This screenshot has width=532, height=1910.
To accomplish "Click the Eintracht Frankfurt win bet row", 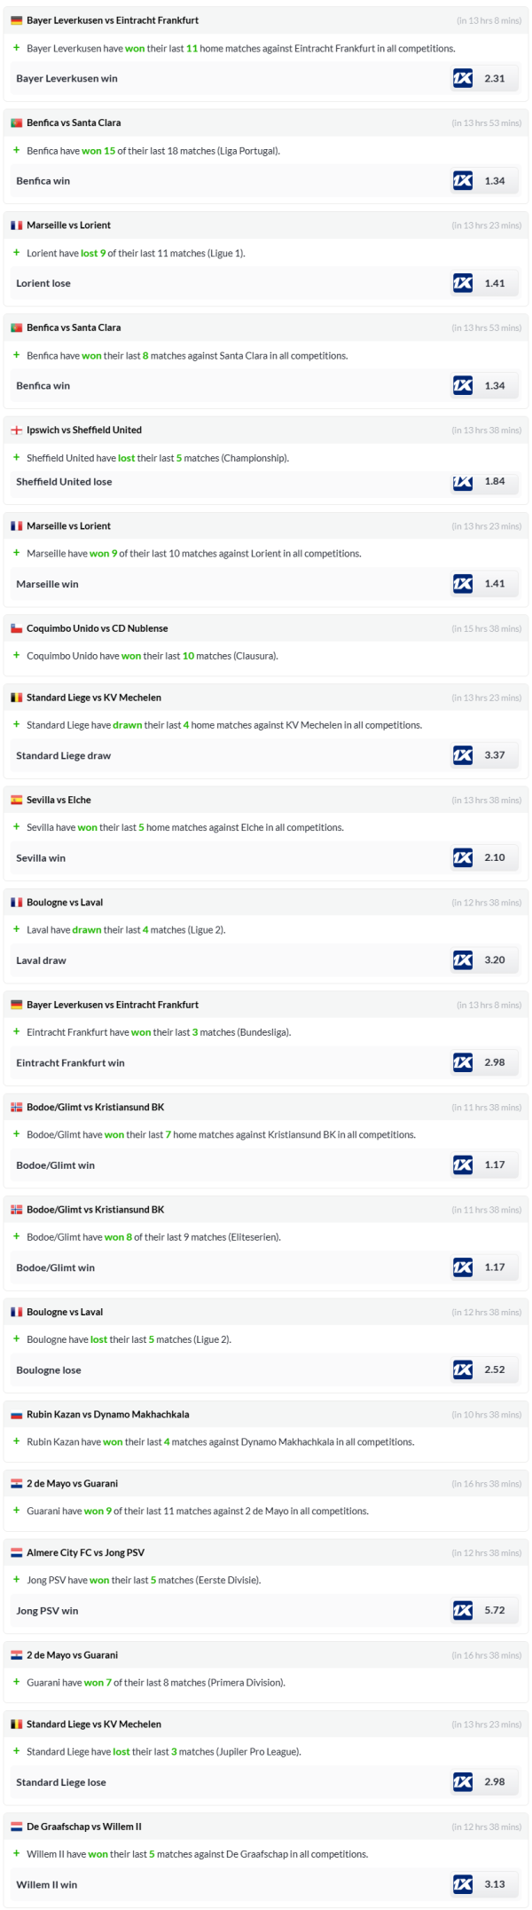I will 70,1063.
